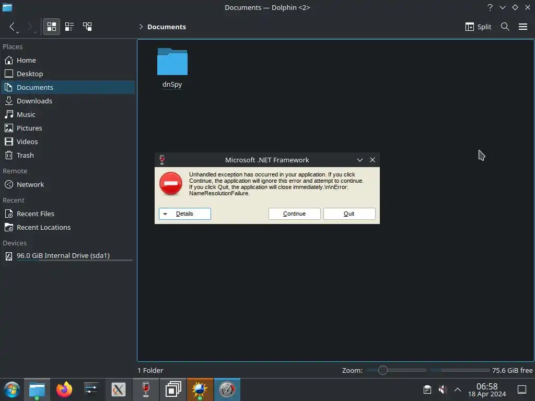Switch to the gauge taskbar app

(x=227, y=390)
